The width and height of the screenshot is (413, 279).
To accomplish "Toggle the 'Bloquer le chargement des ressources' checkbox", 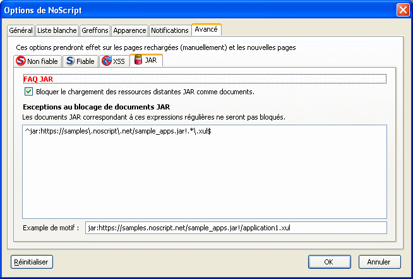I will (x=28, y=92).
